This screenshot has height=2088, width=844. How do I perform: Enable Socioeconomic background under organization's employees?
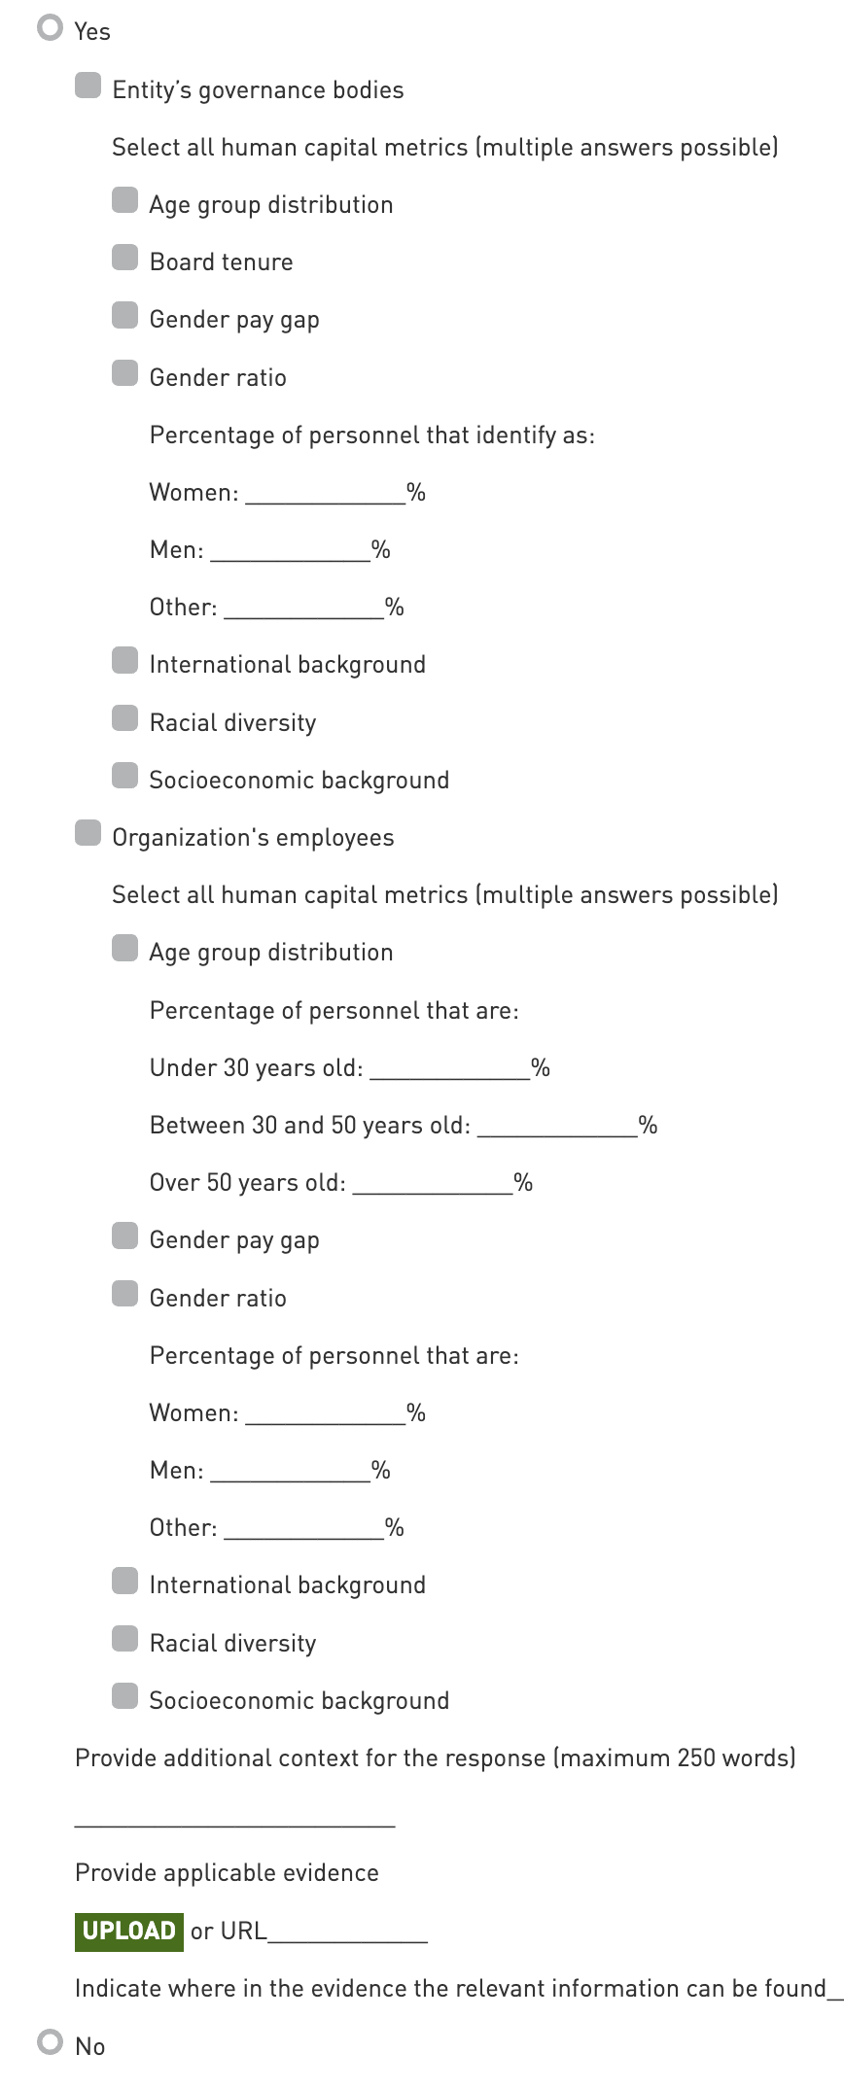pos(125,1696)
